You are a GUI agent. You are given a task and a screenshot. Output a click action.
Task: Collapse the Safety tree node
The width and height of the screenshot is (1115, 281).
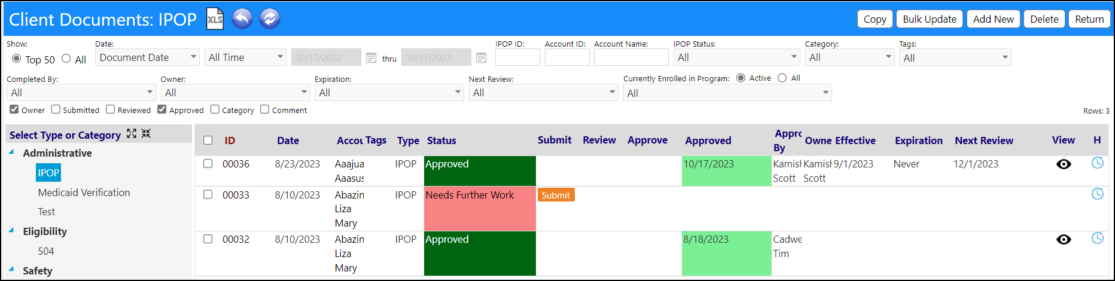11,270
